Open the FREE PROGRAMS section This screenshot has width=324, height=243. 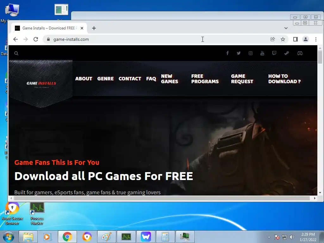pos(205,79)
